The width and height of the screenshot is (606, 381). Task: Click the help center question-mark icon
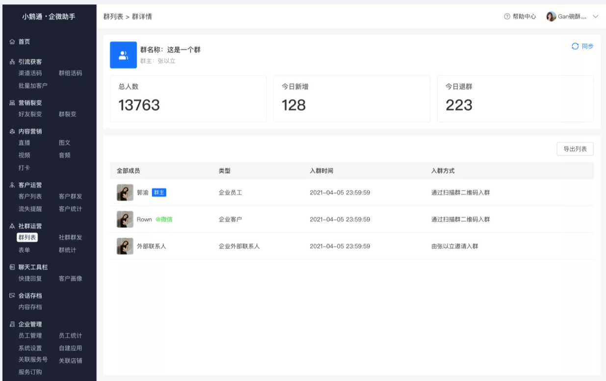tap(507, 17)
